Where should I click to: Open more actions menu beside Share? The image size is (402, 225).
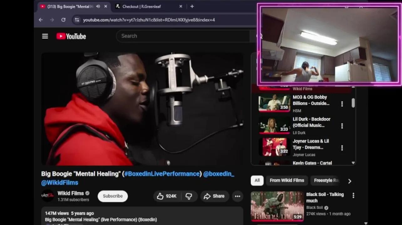238,196
